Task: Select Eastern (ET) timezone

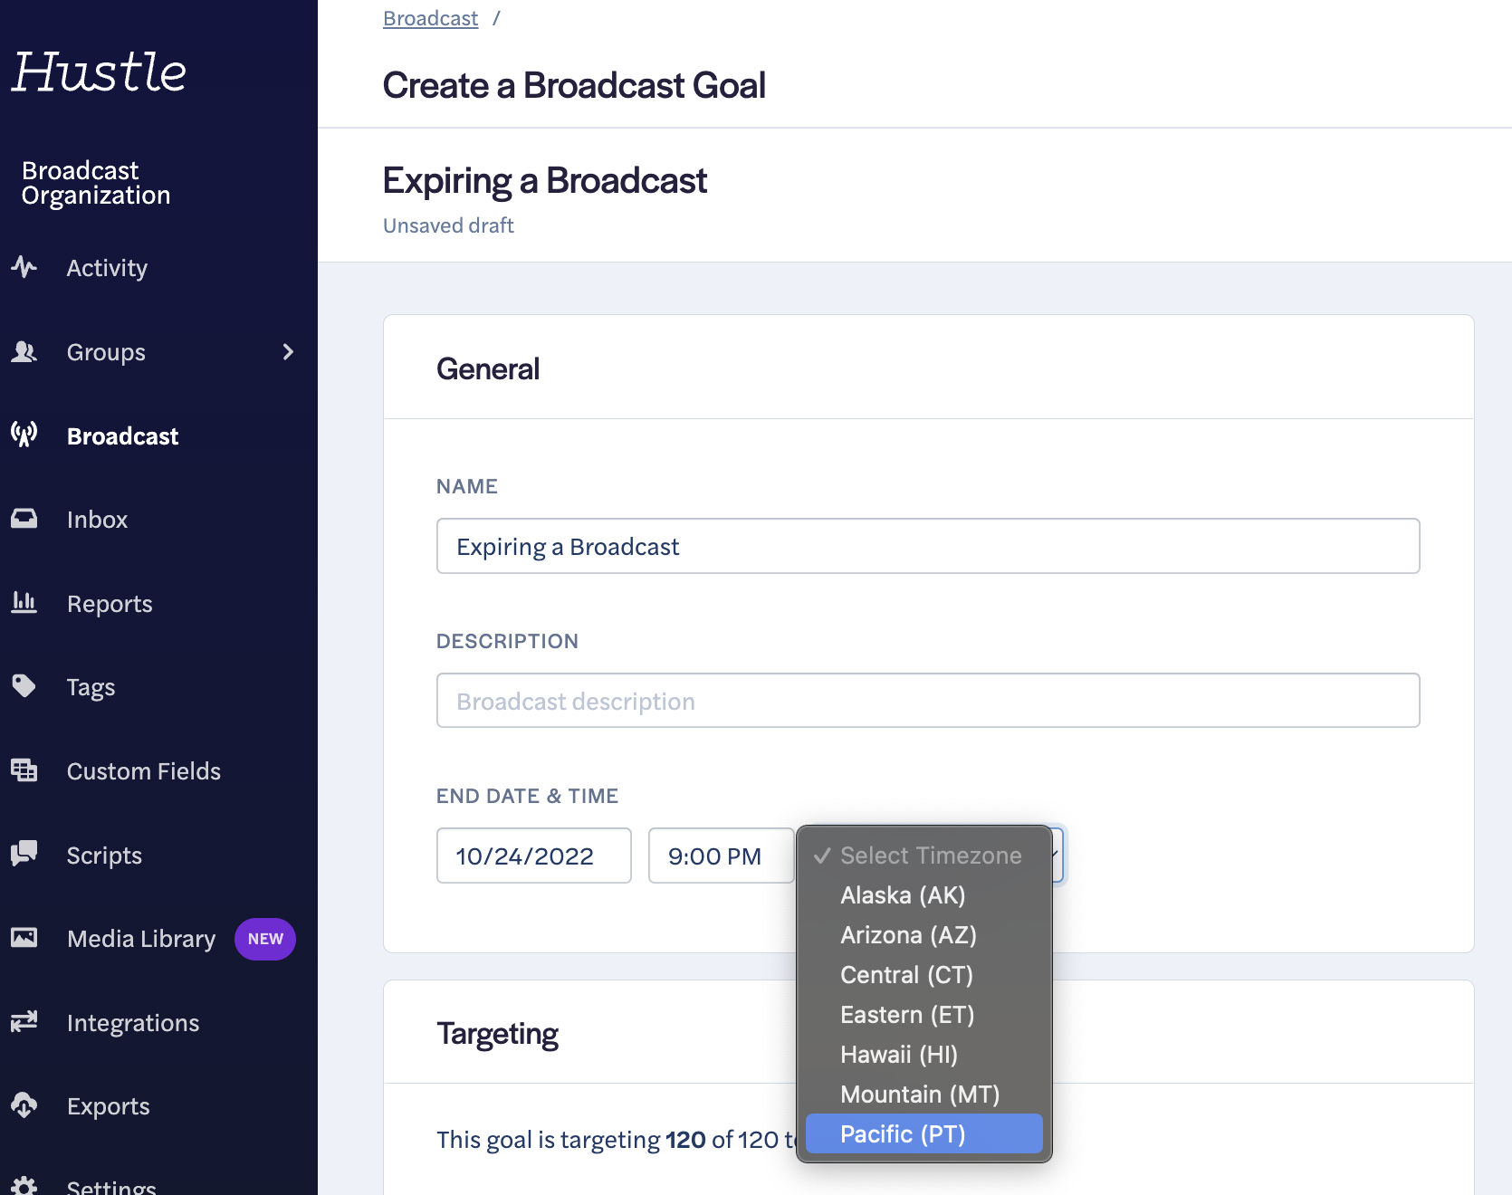Action: click(x=923, y=1015)
